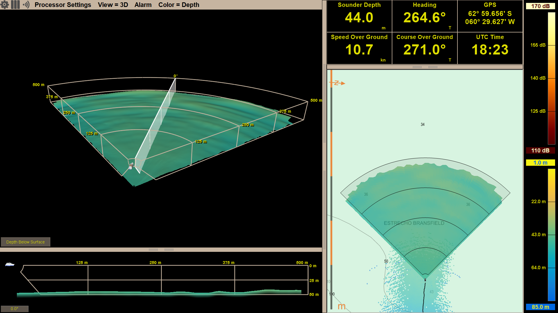Image resolution: width=558 pixels, height=313 pixels.
Task: Click the ship model in 3D view
Action: [131, 166]
